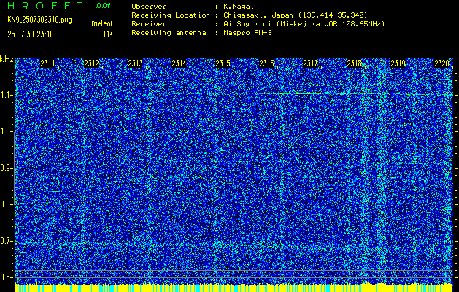Viewport: 459px width, 292px height.
Task: Click time marker 2315
Action: (x=223, y=64)
